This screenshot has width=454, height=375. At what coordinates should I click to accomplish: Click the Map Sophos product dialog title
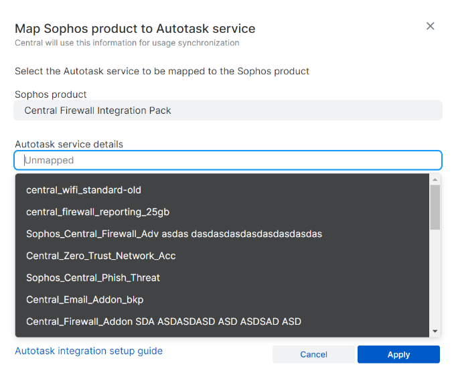(x=135, y=29)
